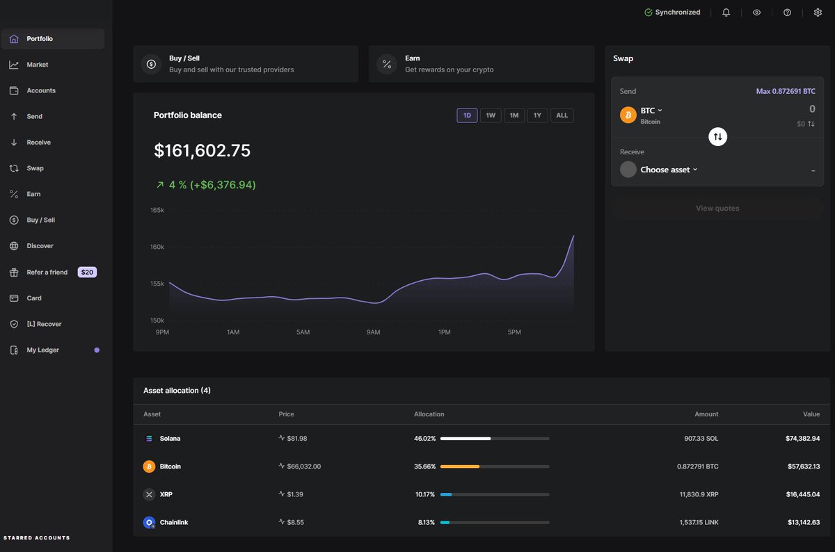Open Accounts from the sidebar label

pyautogui.click(x=41, y=90)
